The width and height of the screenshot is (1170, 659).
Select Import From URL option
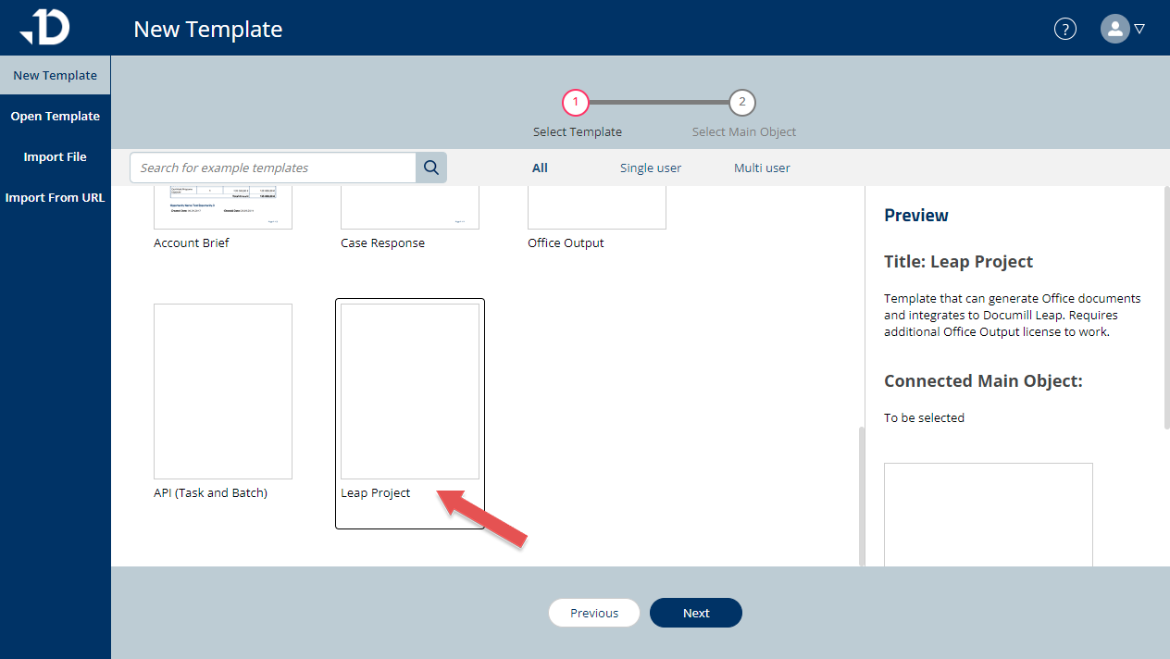(55, 197)
